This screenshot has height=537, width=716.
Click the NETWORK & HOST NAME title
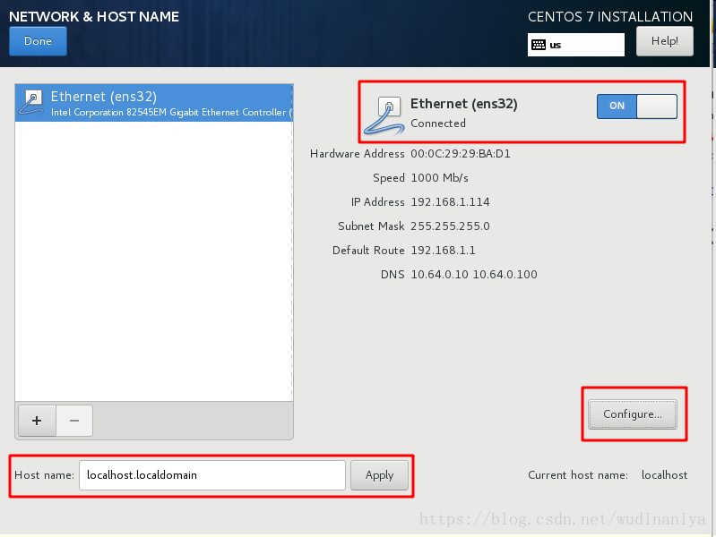click(x=94, y=17)
